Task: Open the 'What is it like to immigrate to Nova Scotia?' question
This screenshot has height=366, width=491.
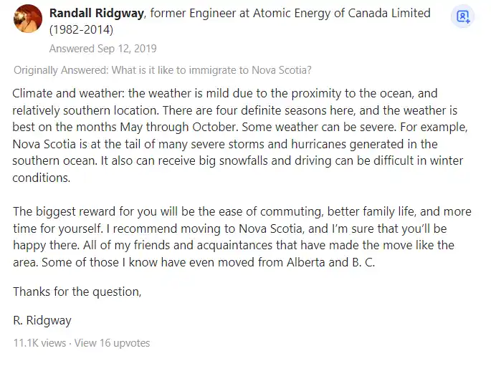Action: (x=211, y=70)
